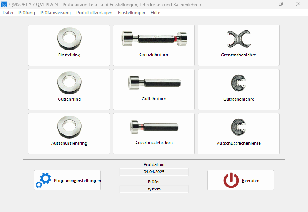This screenshot has height=212, width=308.
Task: Close the QM-PLAIN window
Action: (298, 4)
